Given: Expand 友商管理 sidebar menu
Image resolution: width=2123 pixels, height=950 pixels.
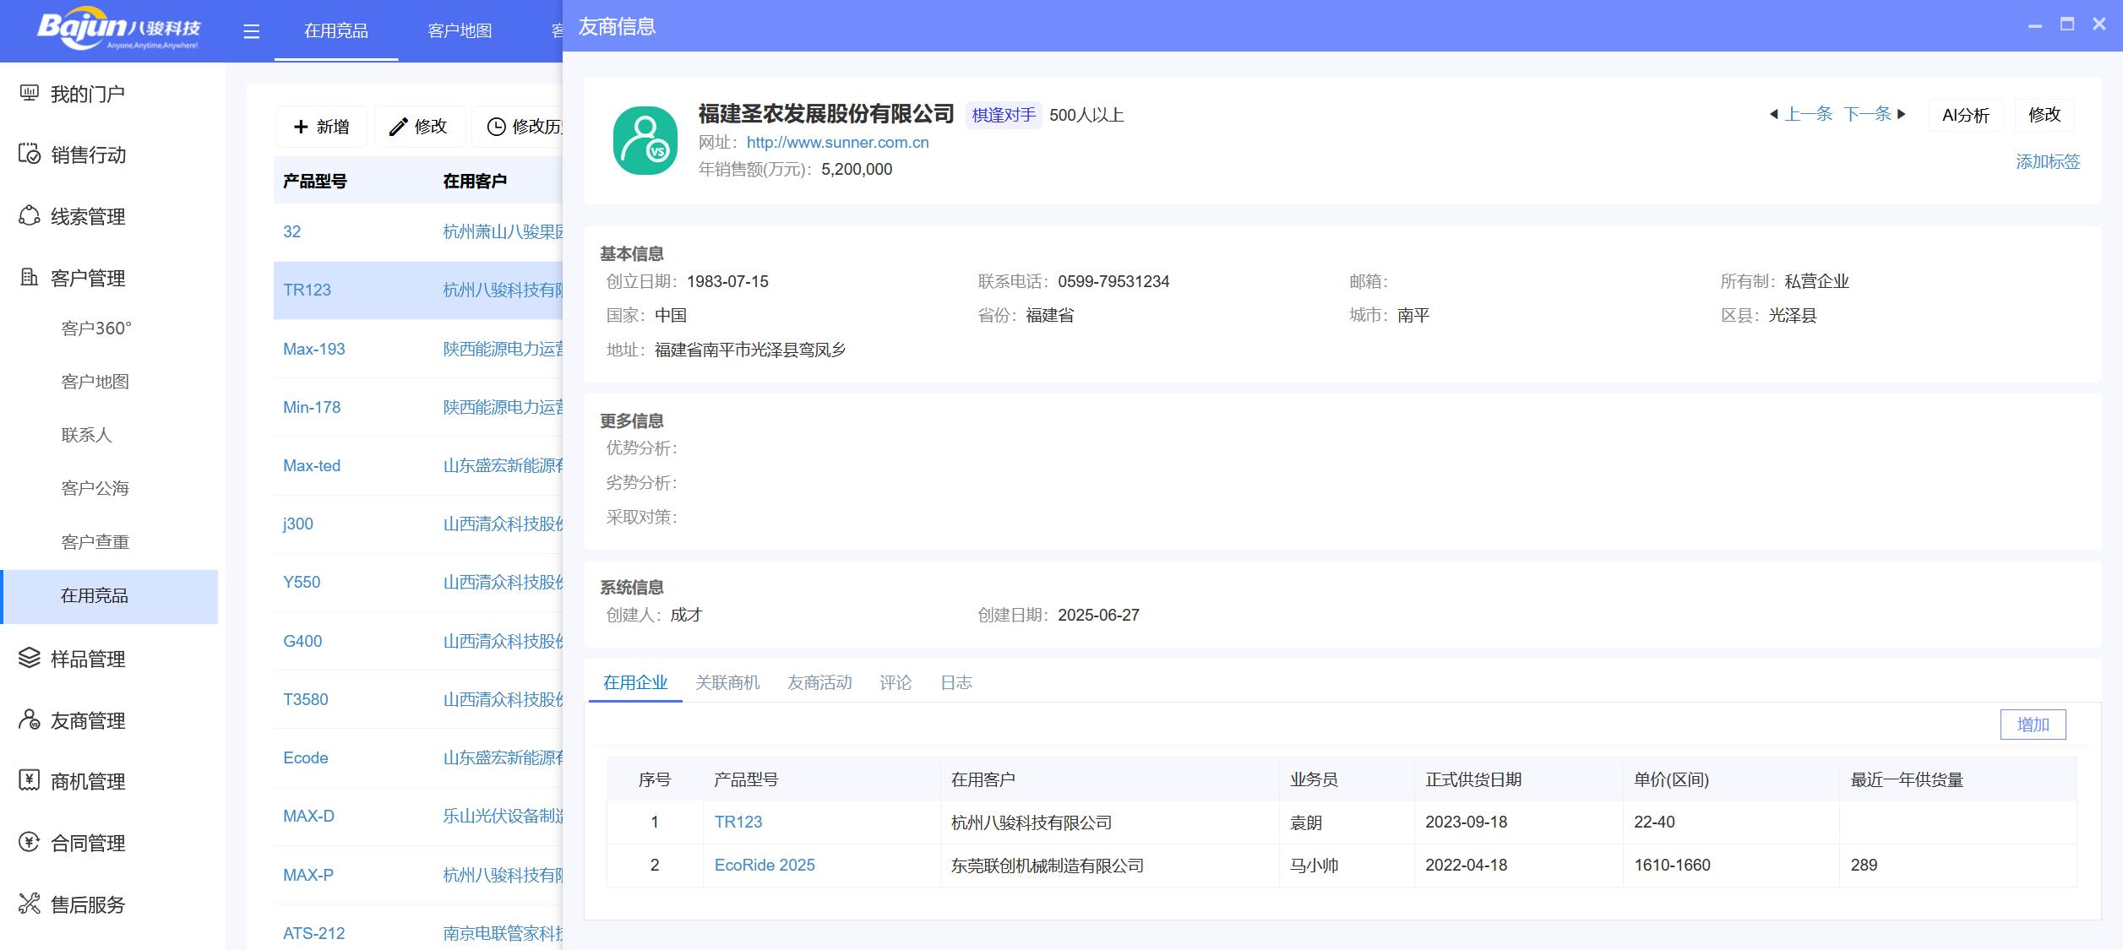Looking at the screenshot, I should (88, 720).
